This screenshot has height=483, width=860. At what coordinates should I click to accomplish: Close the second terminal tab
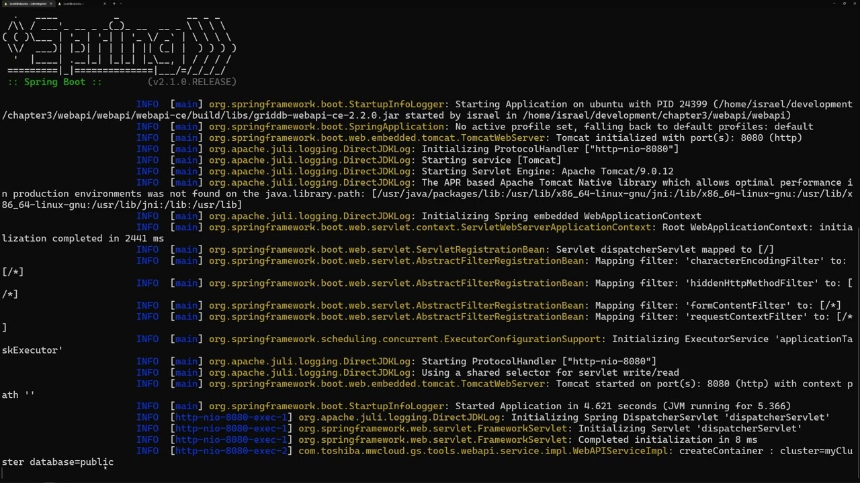click(x=105, y=3)
